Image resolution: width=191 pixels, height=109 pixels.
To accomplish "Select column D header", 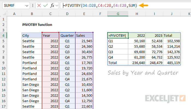I will point(67,14).
